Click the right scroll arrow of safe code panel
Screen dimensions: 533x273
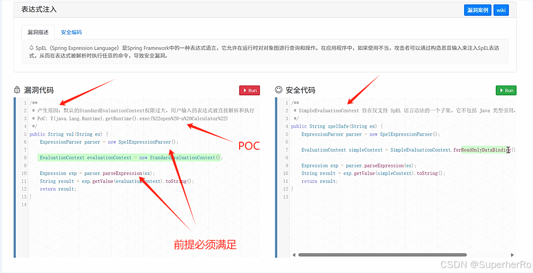point(512,255)
